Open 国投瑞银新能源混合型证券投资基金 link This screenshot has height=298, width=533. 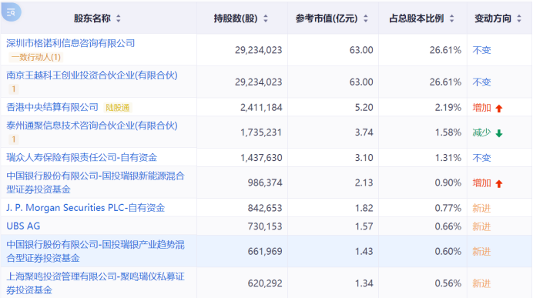click(96, 182)
